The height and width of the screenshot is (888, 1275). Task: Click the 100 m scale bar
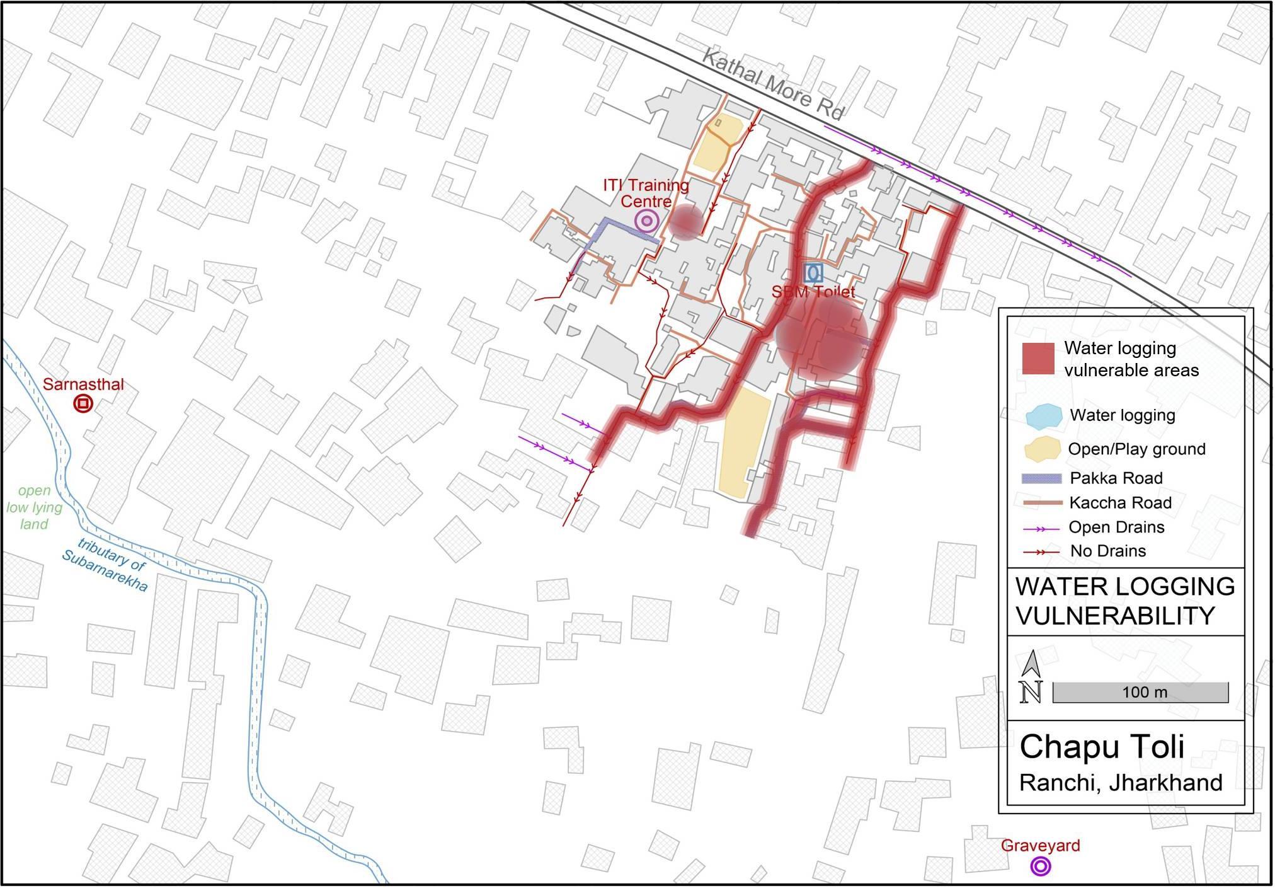click(1140, 693)
